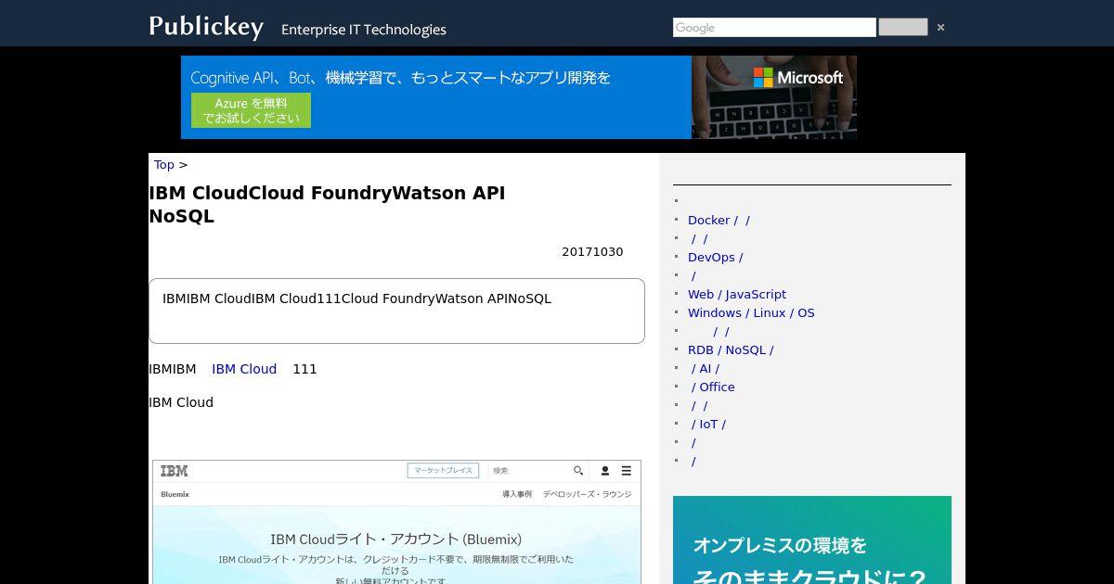Image resolution: width=1114 pixels, height=584 pixels.
Task: Click the summary box text starting IBMIBM Cloud
Action: tap(356, 298)
